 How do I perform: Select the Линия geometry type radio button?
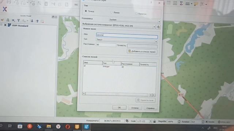(111, 12)
